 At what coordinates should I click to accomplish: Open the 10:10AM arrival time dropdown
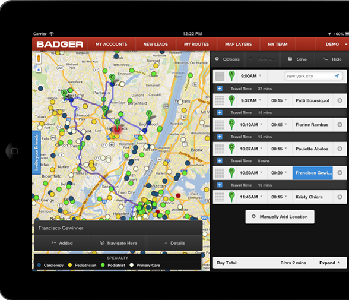click(x=251, y=125)
